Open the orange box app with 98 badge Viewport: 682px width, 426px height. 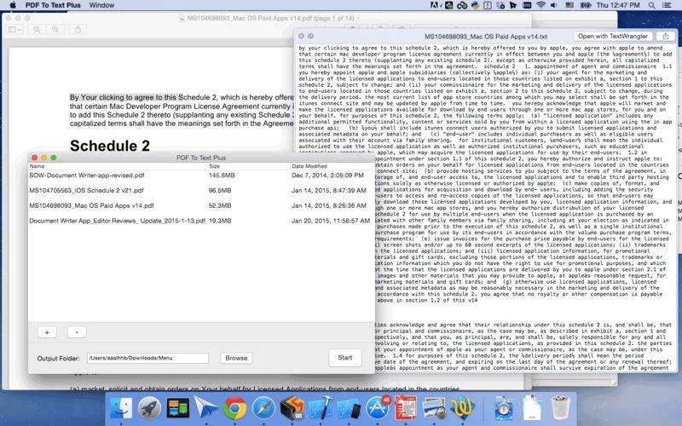coord(292,409)
